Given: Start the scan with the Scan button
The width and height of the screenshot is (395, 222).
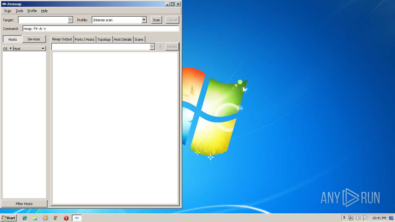Looking at the screenshot, I should 156,20.
